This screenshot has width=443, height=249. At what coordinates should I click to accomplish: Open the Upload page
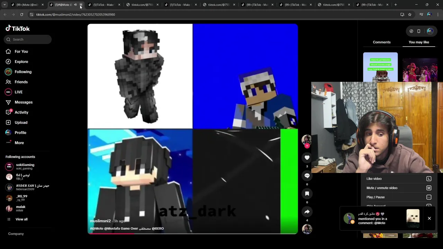point(21,122)
